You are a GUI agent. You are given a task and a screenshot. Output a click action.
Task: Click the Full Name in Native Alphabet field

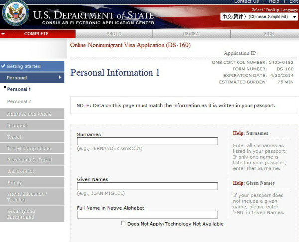147,215
